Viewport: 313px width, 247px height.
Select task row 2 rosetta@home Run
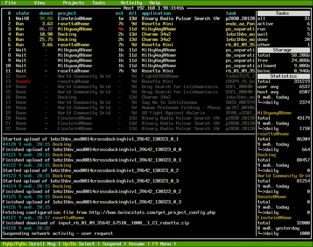point(129,24)
